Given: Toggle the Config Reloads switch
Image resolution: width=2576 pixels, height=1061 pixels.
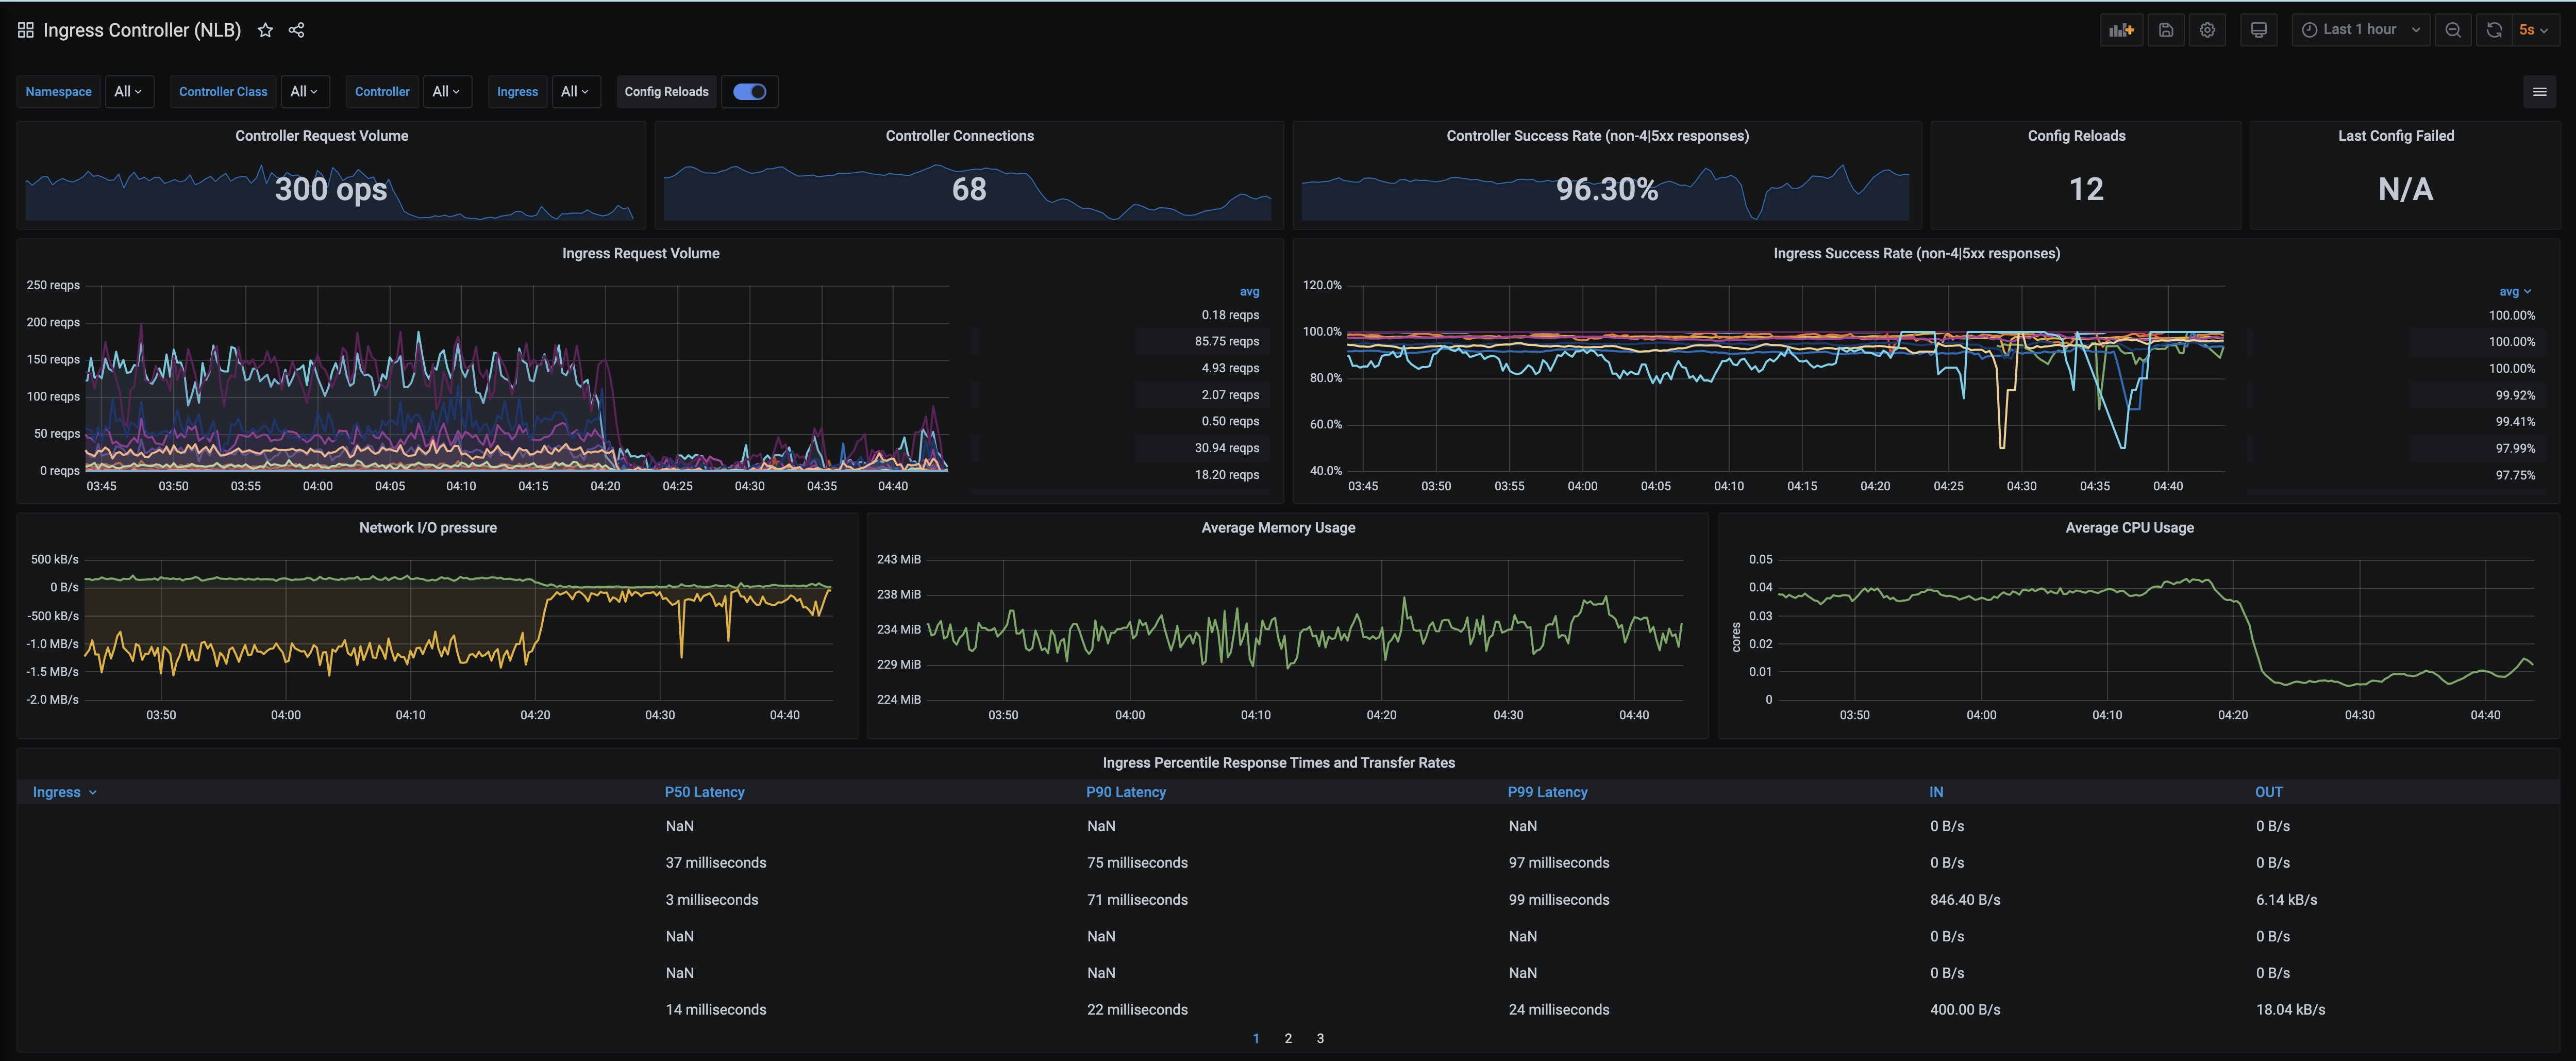Looking at the screenshot, I should click(x=749, y=92).
